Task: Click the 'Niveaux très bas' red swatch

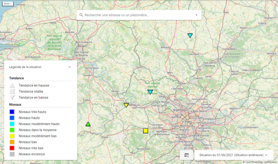Action: (x=12, y=148)
